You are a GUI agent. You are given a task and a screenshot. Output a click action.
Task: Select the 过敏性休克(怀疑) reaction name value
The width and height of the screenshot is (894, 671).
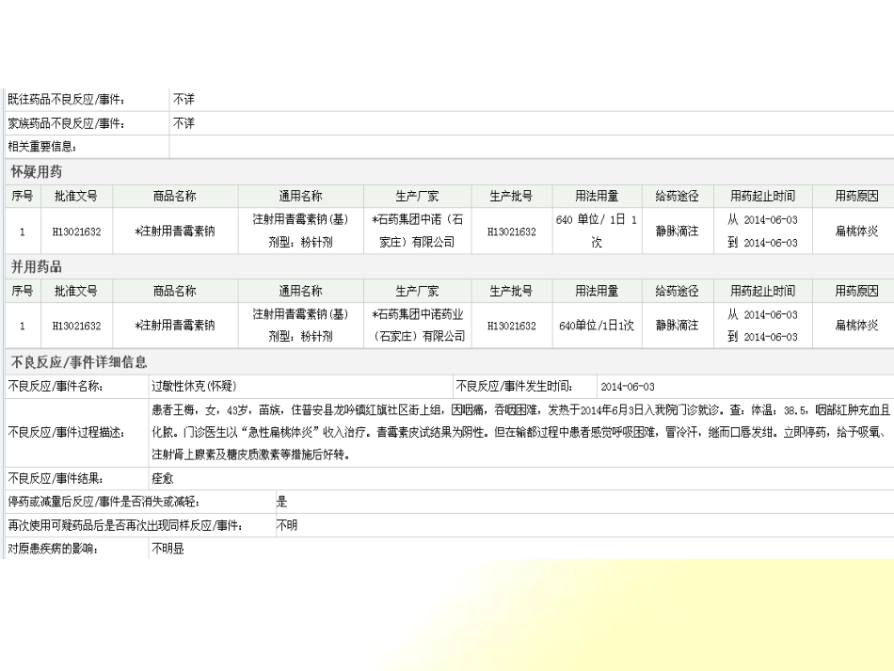click(x=194, y=387)
